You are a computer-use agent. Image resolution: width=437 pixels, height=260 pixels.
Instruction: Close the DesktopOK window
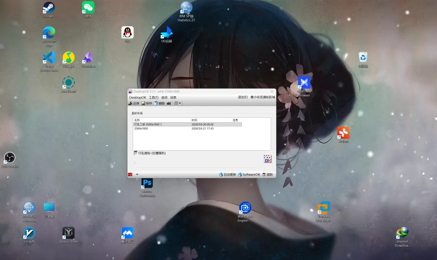coord(272,91)
